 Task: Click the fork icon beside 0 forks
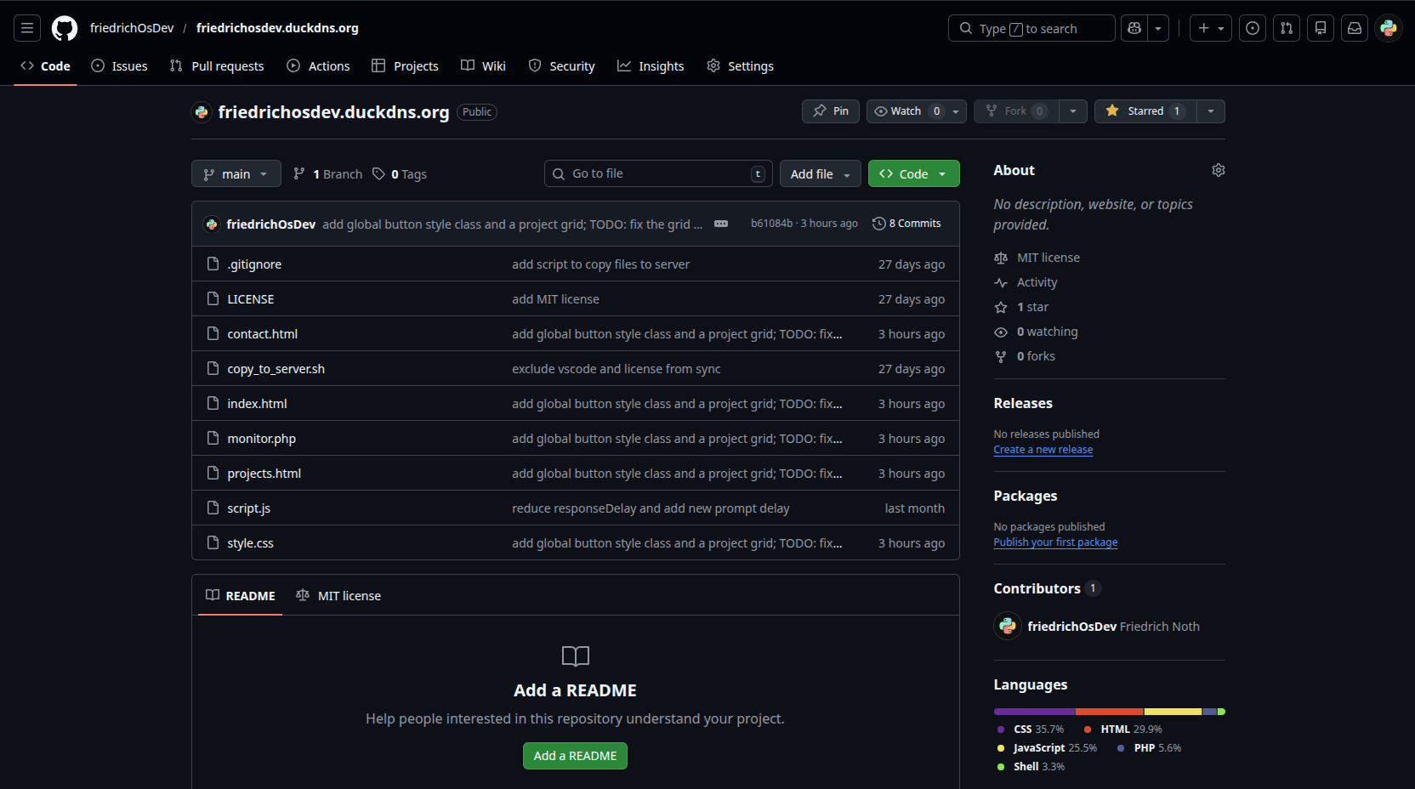1001,356
